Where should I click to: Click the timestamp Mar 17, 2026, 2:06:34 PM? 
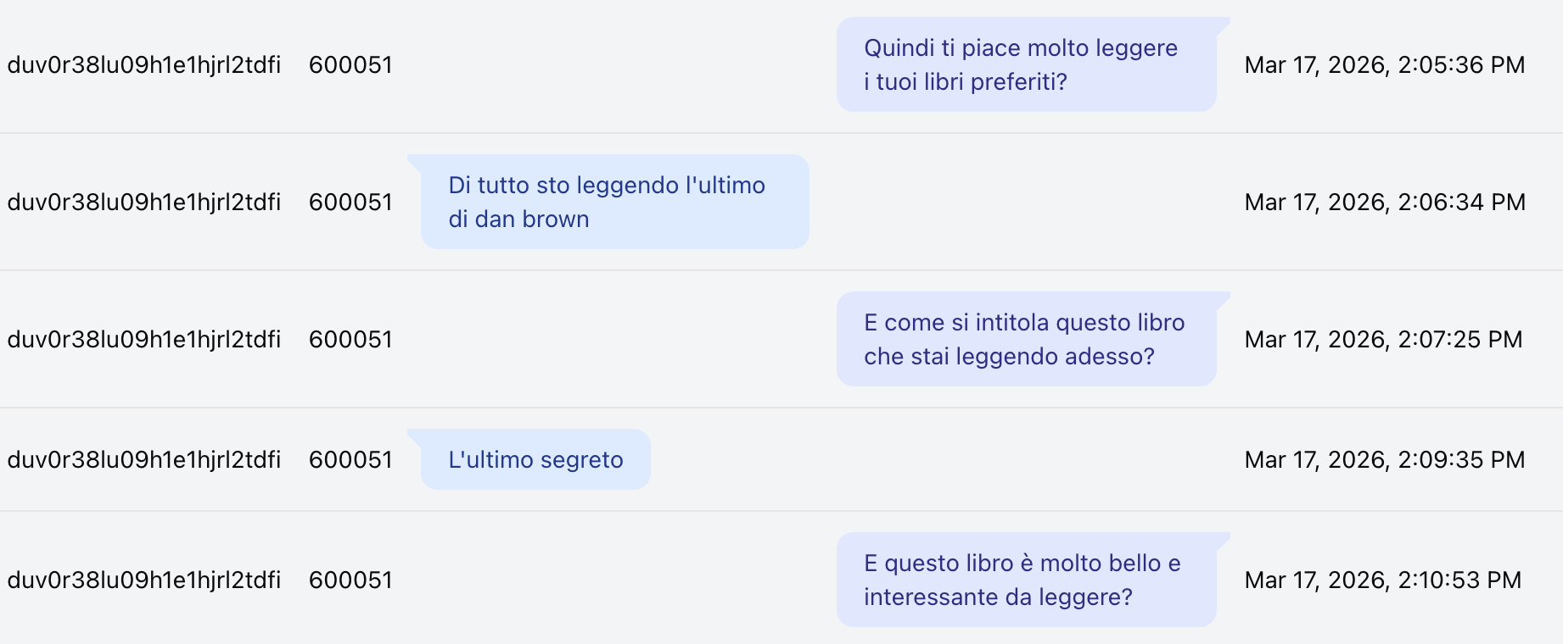1385,203
